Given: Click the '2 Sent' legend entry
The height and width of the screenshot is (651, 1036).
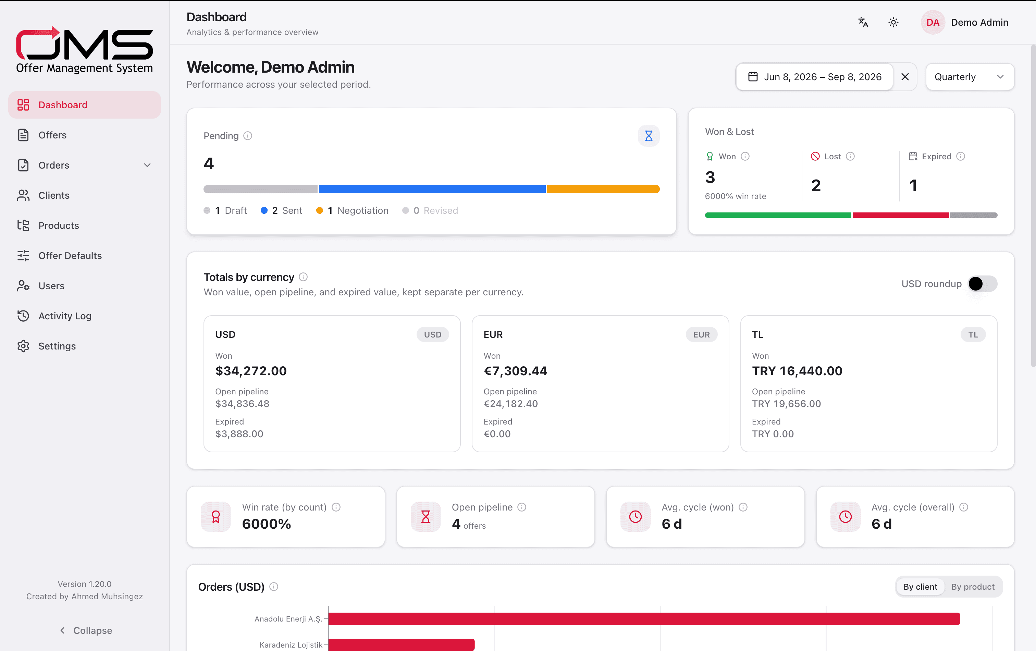Looking at the screenshot, I should pos(281,210).
